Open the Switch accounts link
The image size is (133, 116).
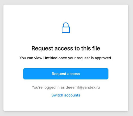coord(66,95)
